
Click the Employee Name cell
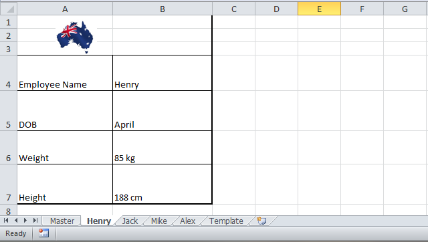65,73
